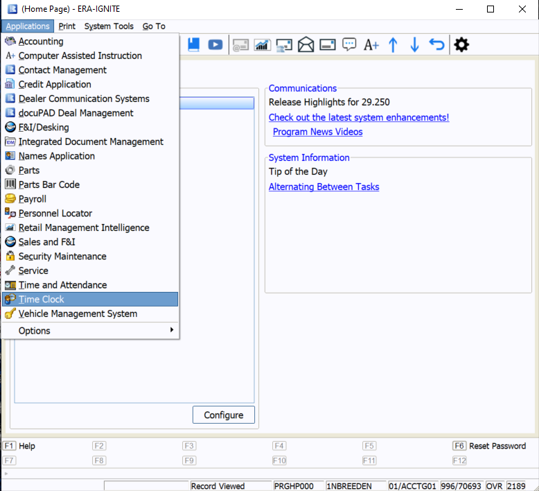Screen dimensions: 539x491
Task: Click F1 Help function key
Action: 19,446
